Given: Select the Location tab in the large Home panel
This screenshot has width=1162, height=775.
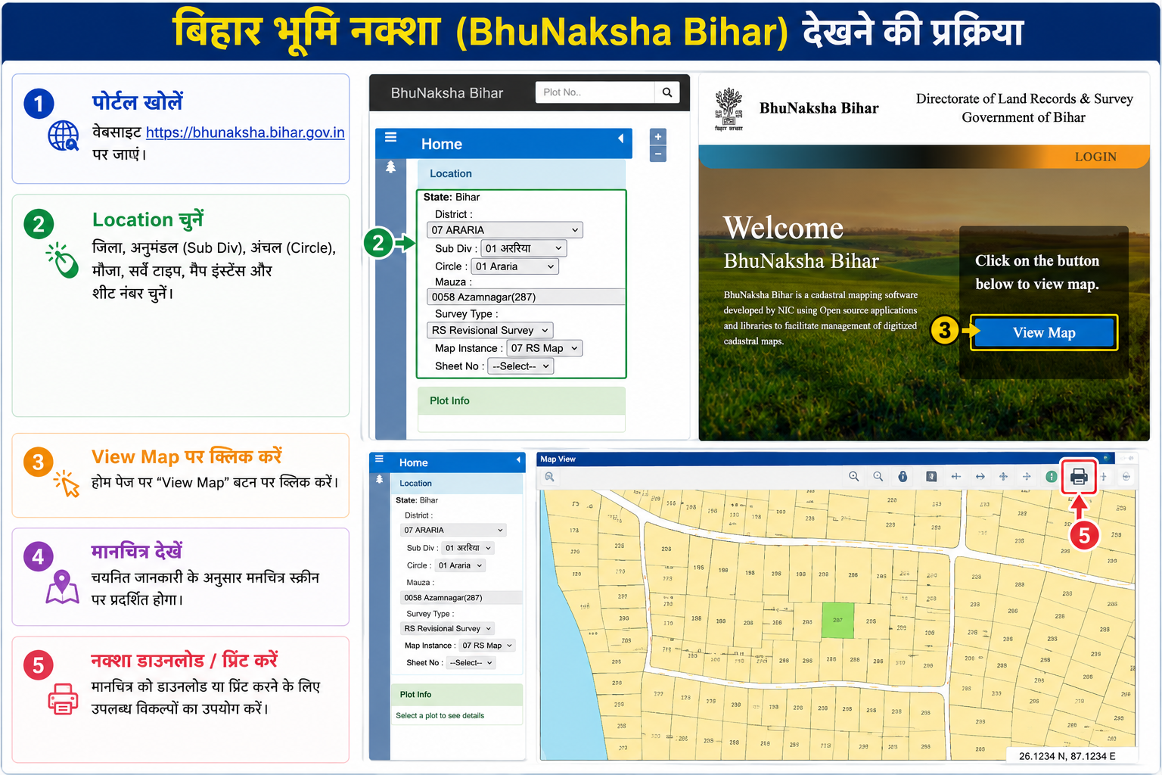Looking at the screenshot, I should coord(521,174).
